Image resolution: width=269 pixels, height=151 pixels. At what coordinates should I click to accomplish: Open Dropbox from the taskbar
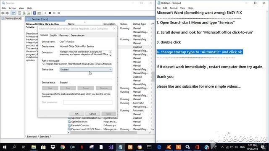coord(53,147)
